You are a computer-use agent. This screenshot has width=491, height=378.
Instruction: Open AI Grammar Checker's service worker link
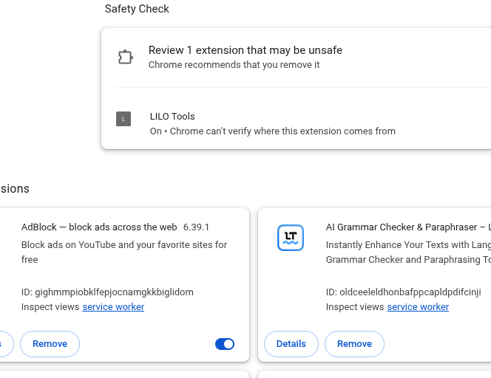click(418, 307)
